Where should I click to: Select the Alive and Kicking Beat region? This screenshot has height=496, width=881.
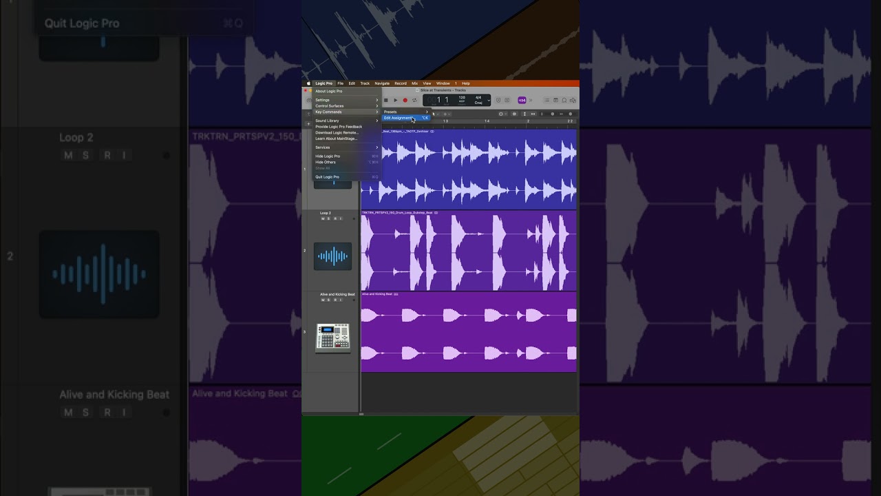[x=469, y=332]
